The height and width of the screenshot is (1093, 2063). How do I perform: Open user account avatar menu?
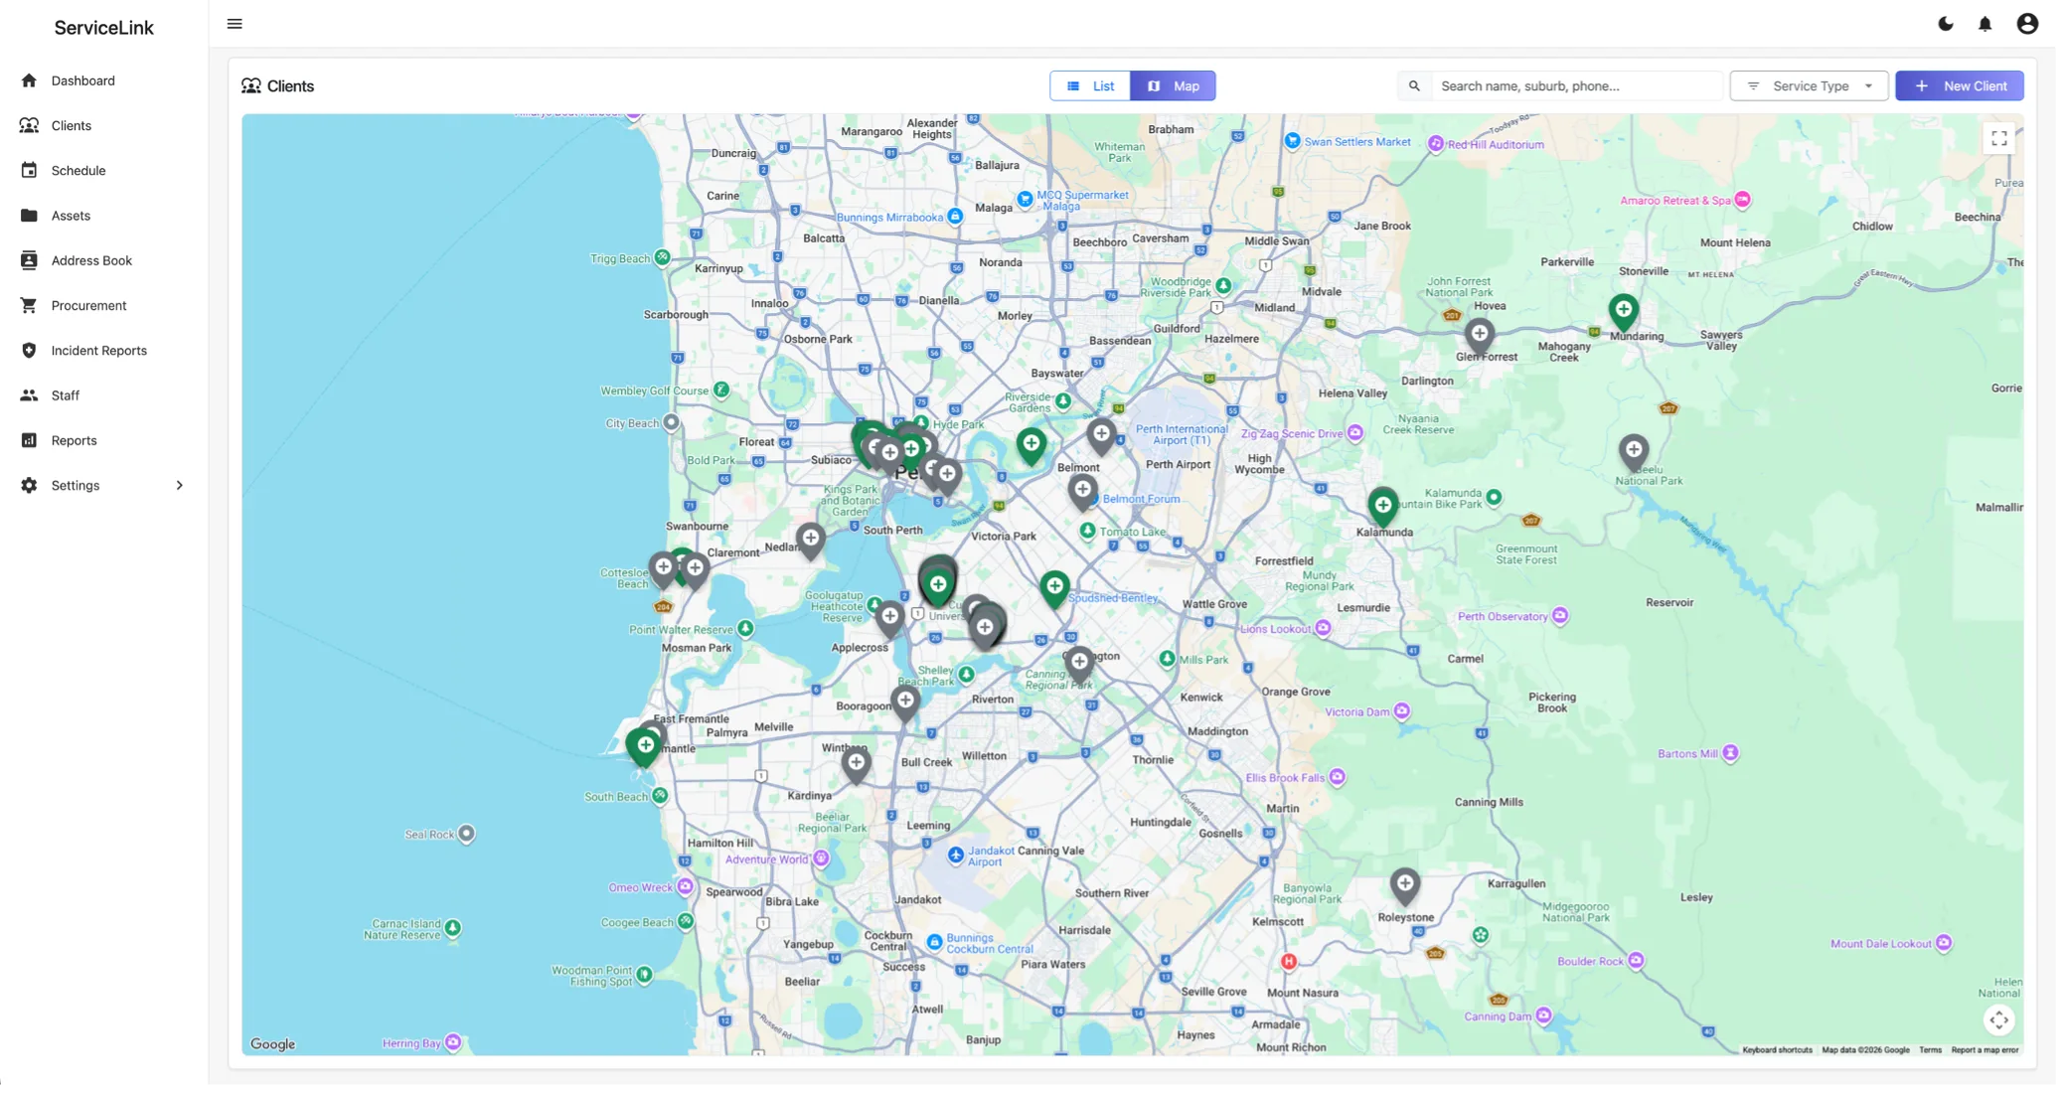2027,24
